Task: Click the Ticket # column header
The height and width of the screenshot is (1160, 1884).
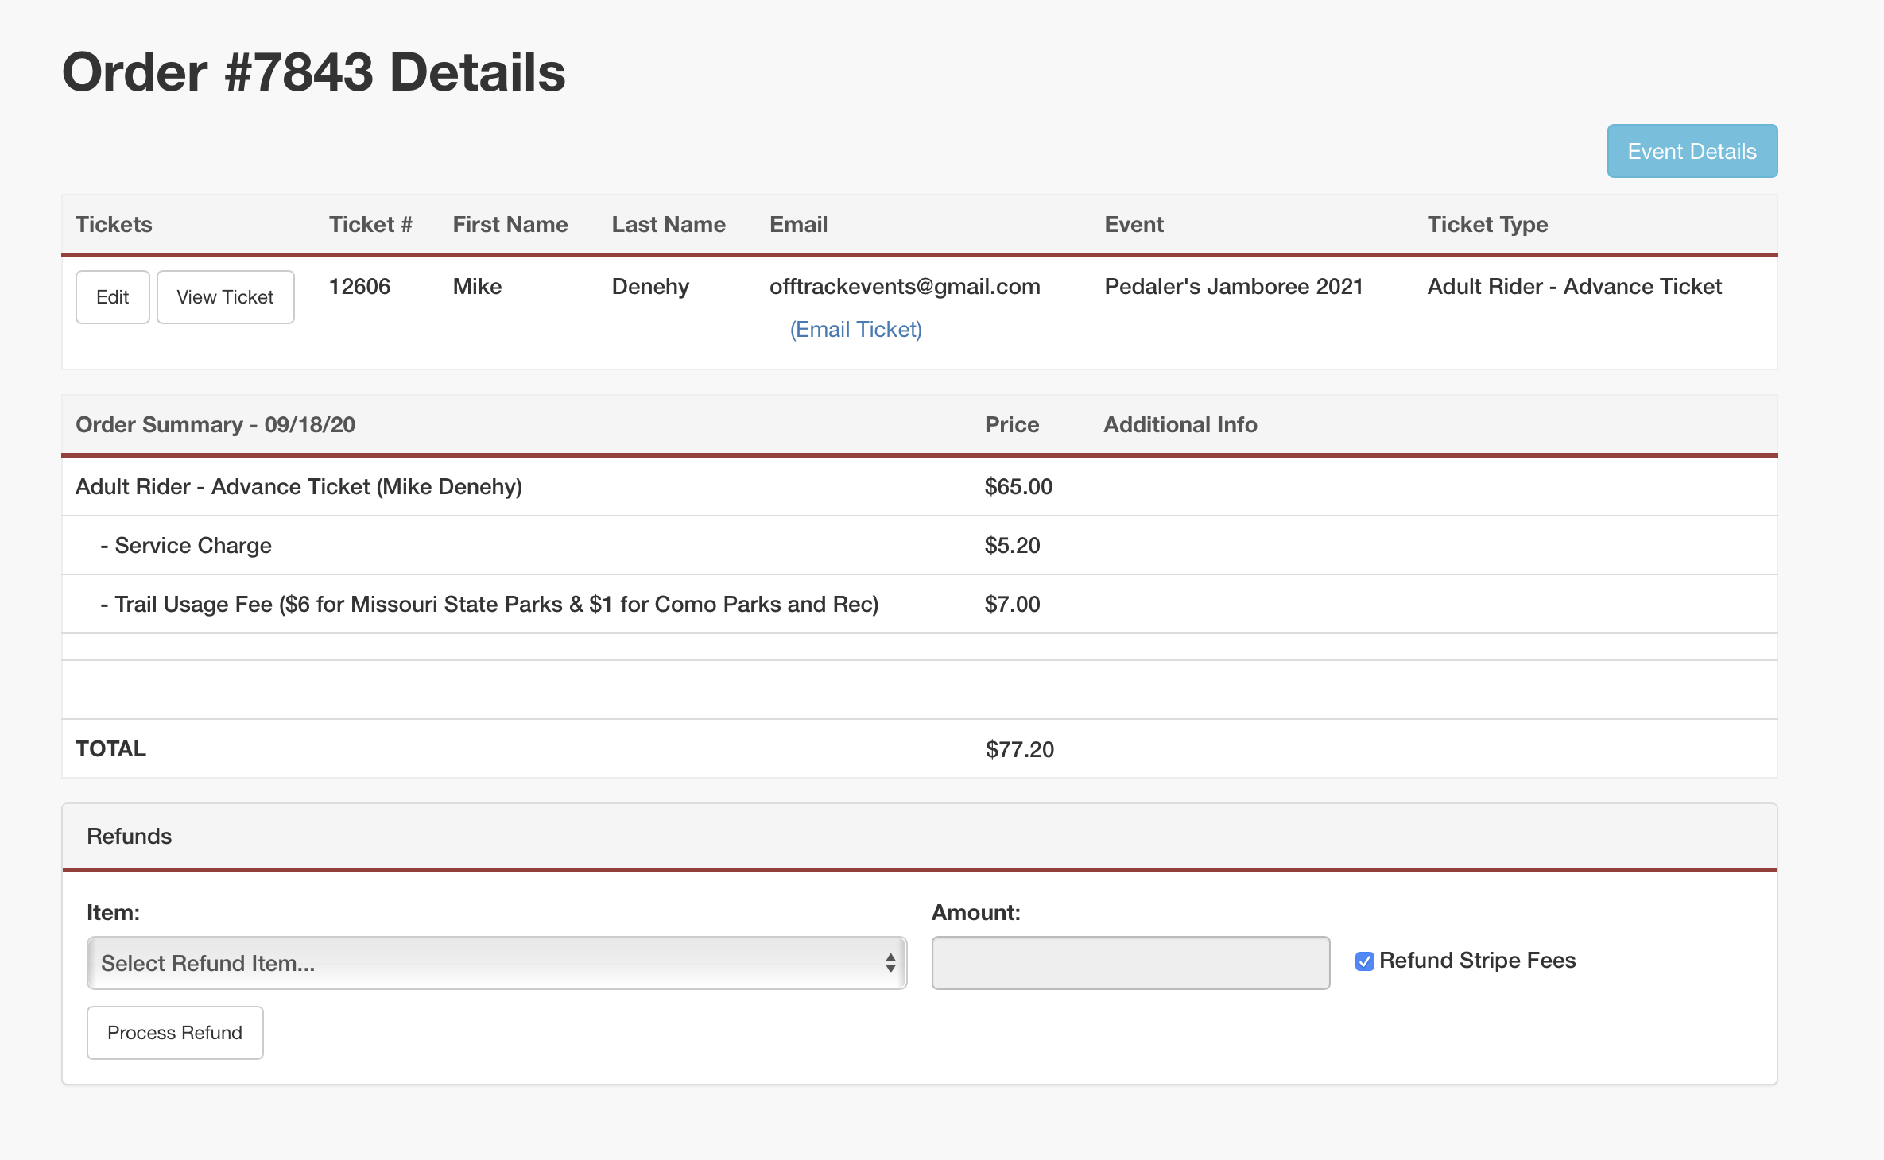Action: [370, 224]
